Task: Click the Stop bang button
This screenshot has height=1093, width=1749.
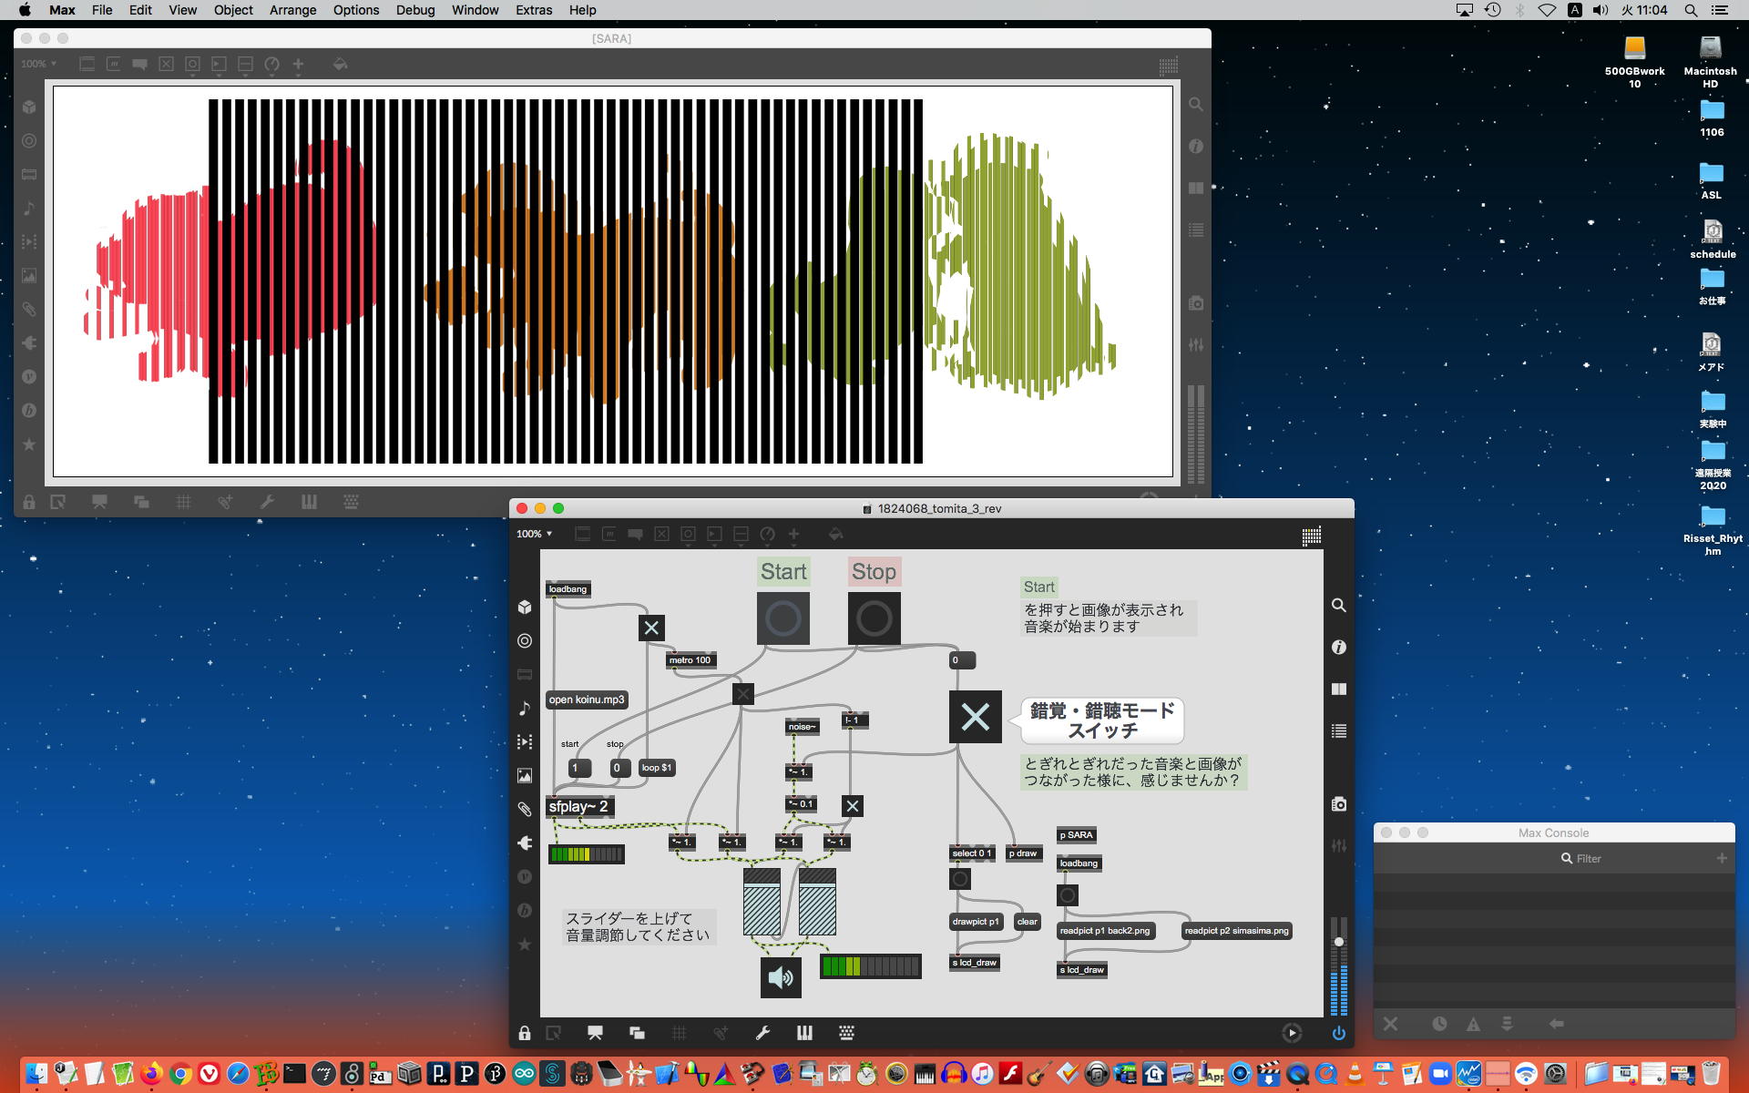Action: pyautogui.click(x=874, y=618)
